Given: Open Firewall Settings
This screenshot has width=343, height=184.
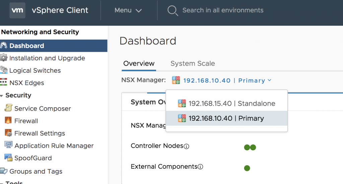Looking at the screenshot, I should coord(40,133).
